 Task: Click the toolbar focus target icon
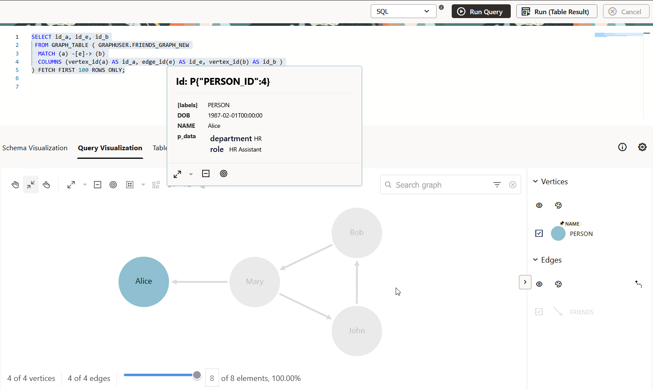(x=113, y=185)
